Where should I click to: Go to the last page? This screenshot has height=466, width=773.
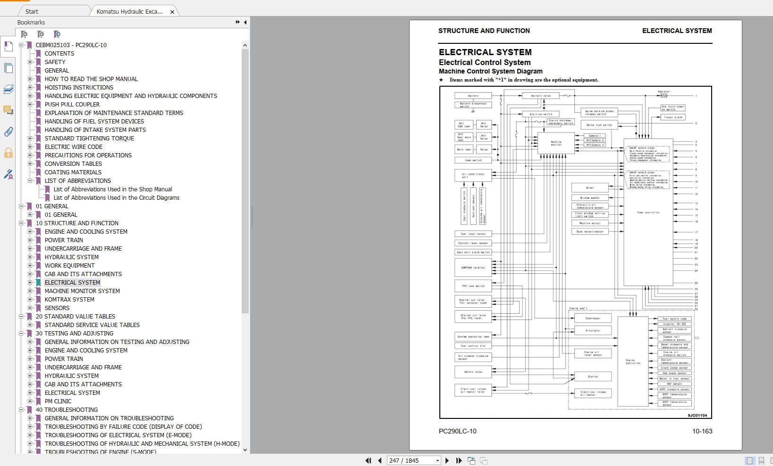459,460
